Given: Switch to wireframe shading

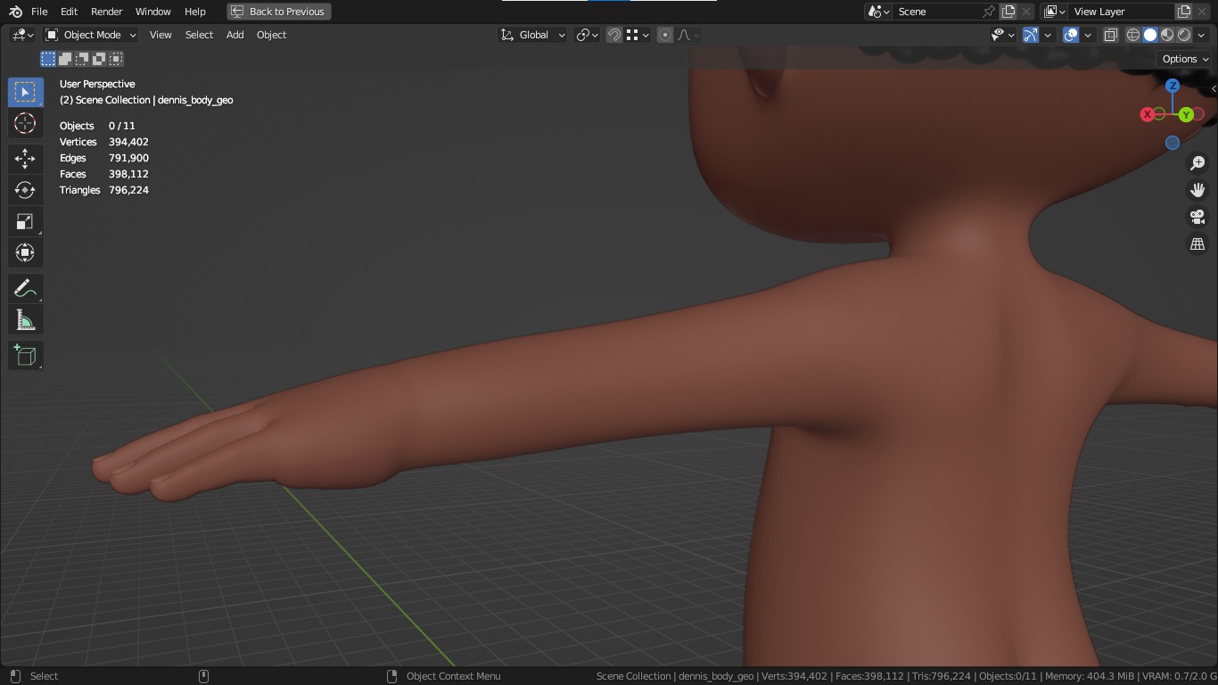Looking at the screenshot, I should click(x=1133, y=35).
